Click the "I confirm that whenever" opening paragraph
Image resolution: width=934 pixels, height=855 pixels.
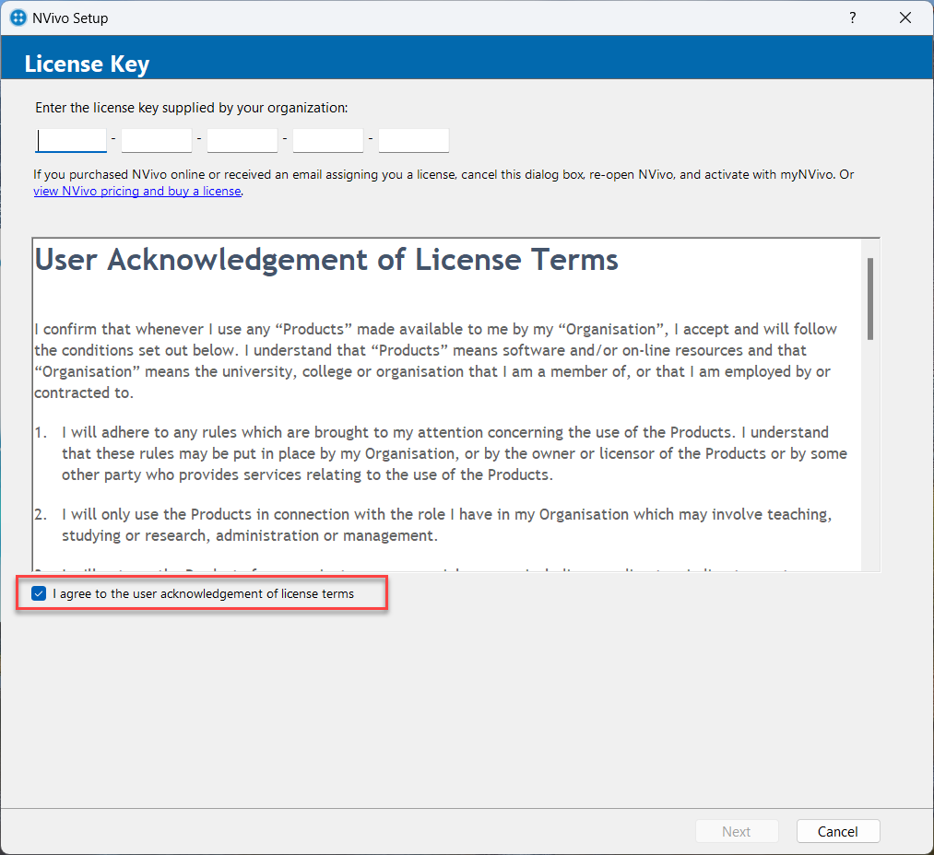433,360
